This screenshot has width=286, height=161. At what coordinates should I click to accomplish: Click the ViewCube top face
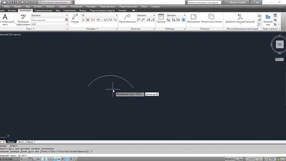coord(280,44)
